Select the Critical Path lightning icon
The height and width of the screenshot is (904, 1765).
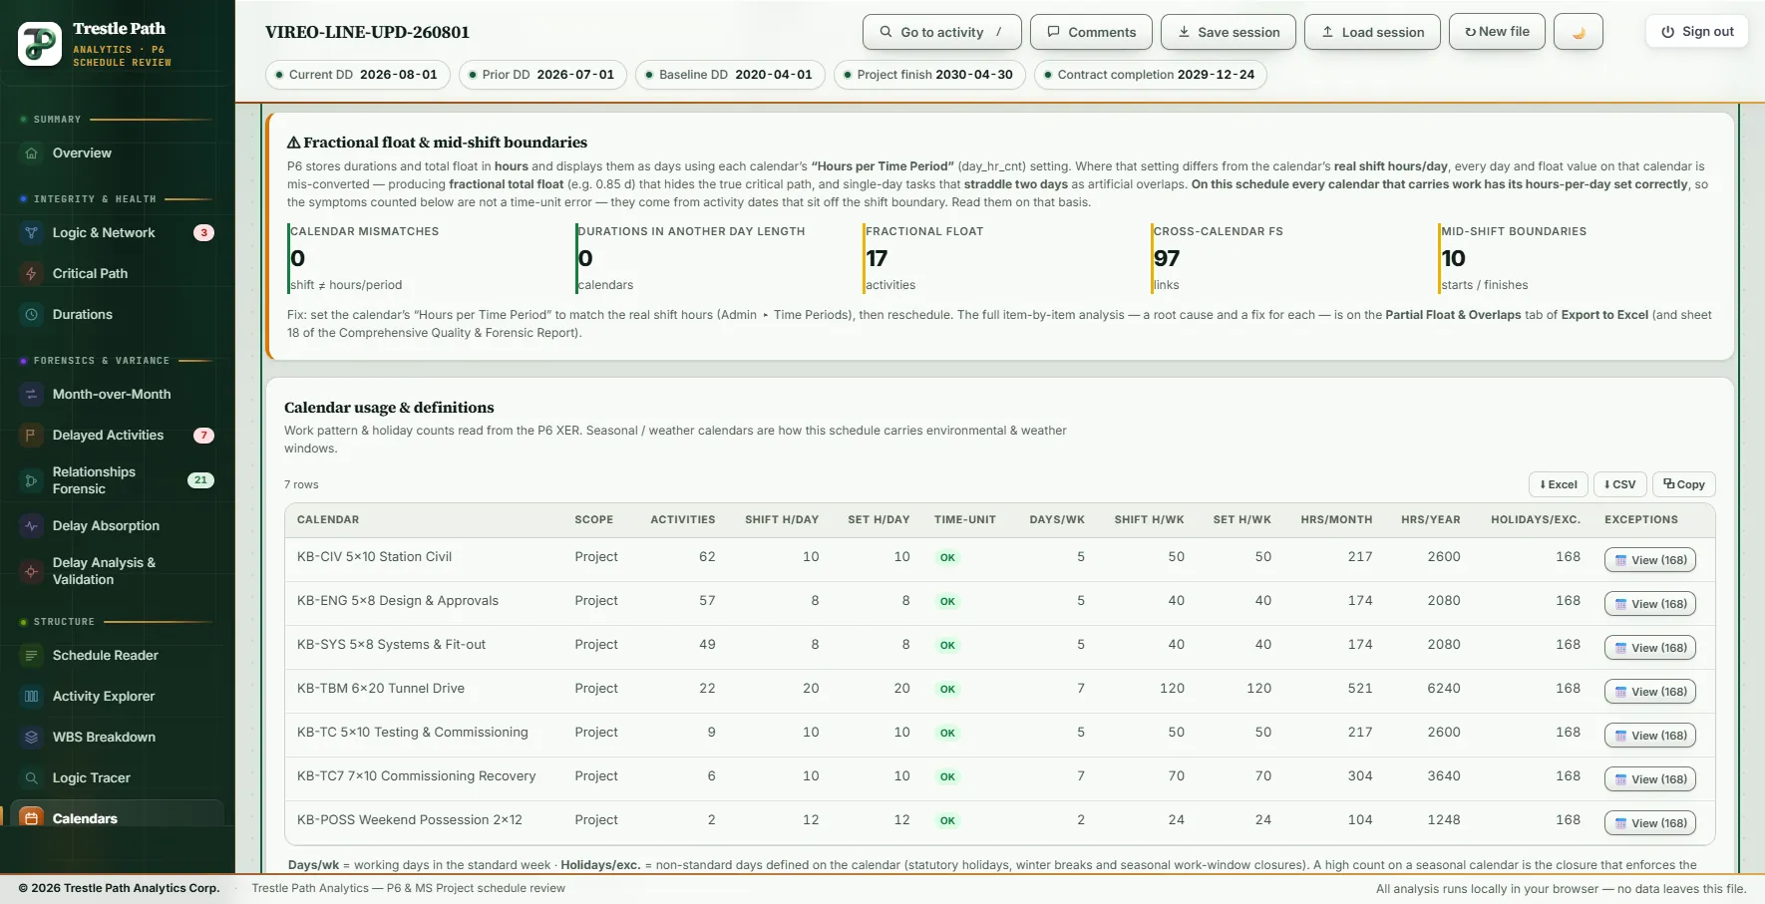pyautogui.click(x=31, y=274)
